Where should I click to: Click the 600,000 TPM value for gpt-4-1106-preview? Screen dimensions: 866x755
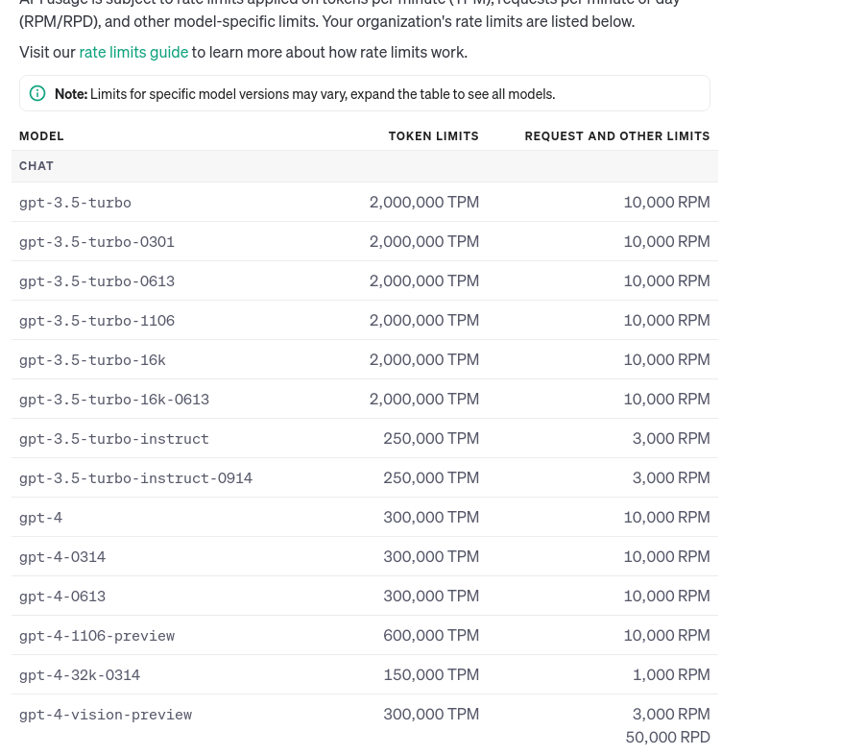[431, 636]
